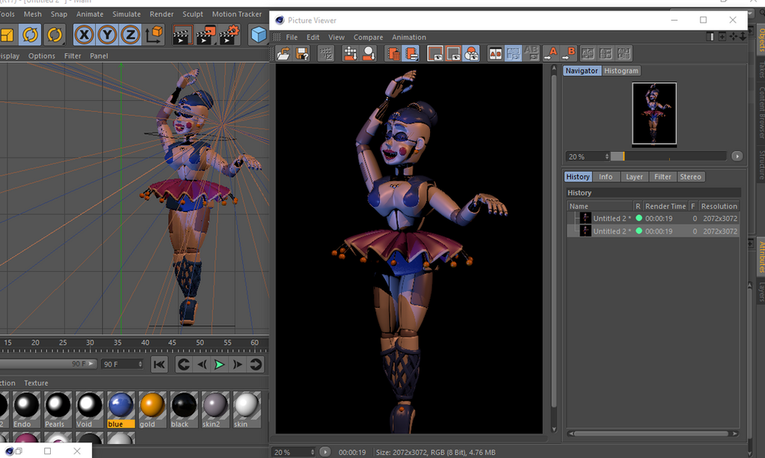
Task: Click the Navigator render thumbnail preview
Action: click(x=654, y=114)
